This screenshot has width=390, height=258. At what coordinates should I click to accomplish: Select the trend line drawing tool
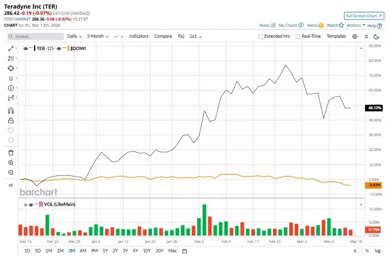[11, 48]
